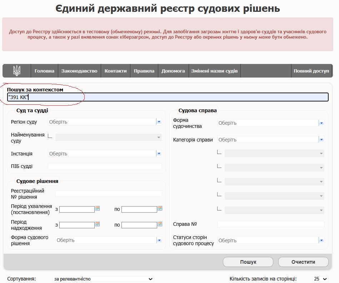Open calendar for Період ухвалення start date

(x=98, y=208)
